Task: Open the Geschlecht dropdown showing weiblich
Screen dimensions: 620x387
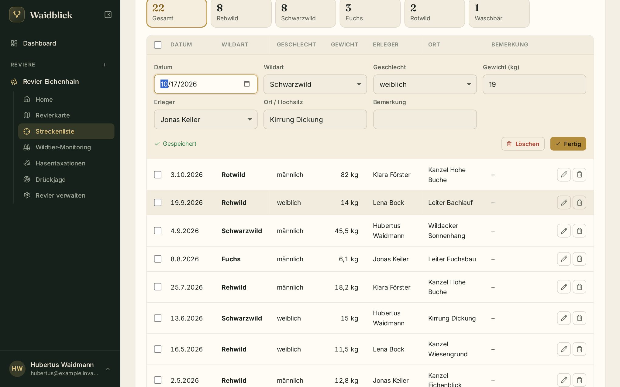Action: coord(425,84)
